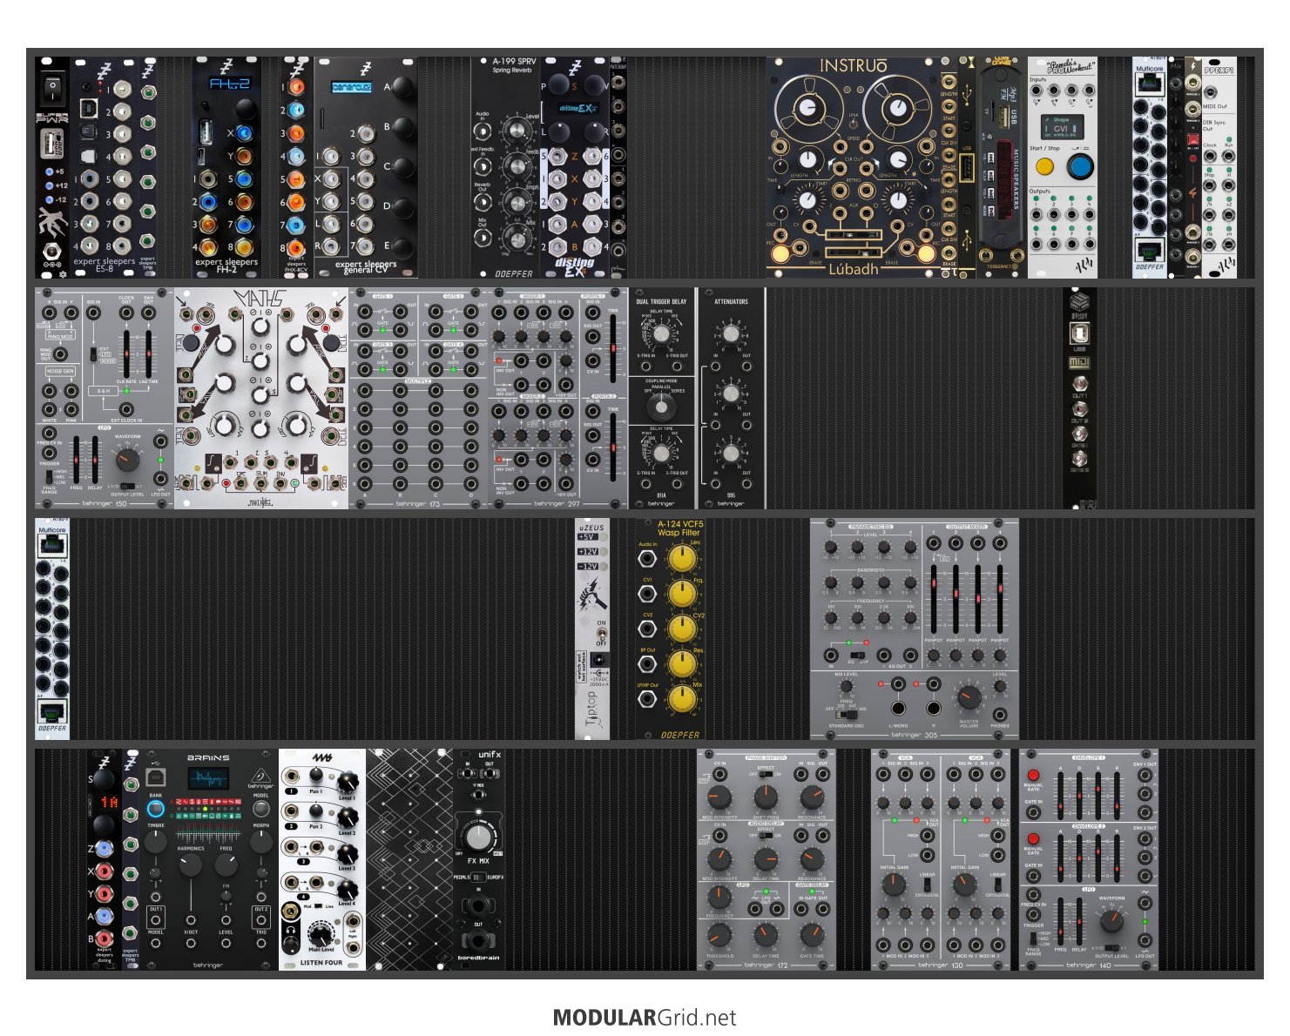Image resolution: width=1290 pixels, height=1036 pixels.
Task: Click the Wasp Filter Audio In jack
Action: [x=647, y=559]
